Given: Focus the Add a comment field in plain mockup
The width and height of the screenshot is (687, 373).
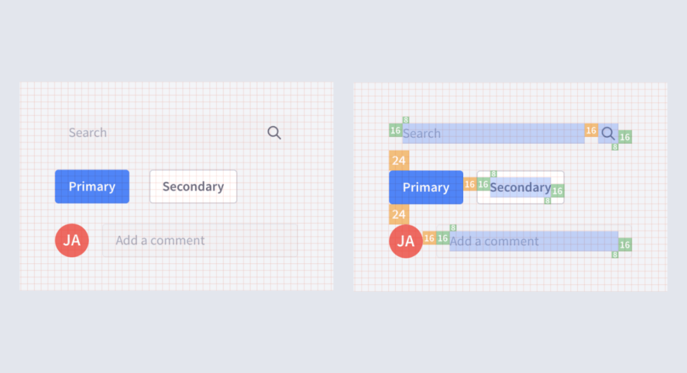Looking at the screenshot, I should [200, 240].
